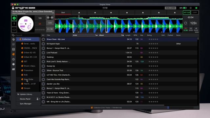Viewport: 210px width, 118px height.
Task: Switch to the LOOP tab
Action: coord(195,12)
